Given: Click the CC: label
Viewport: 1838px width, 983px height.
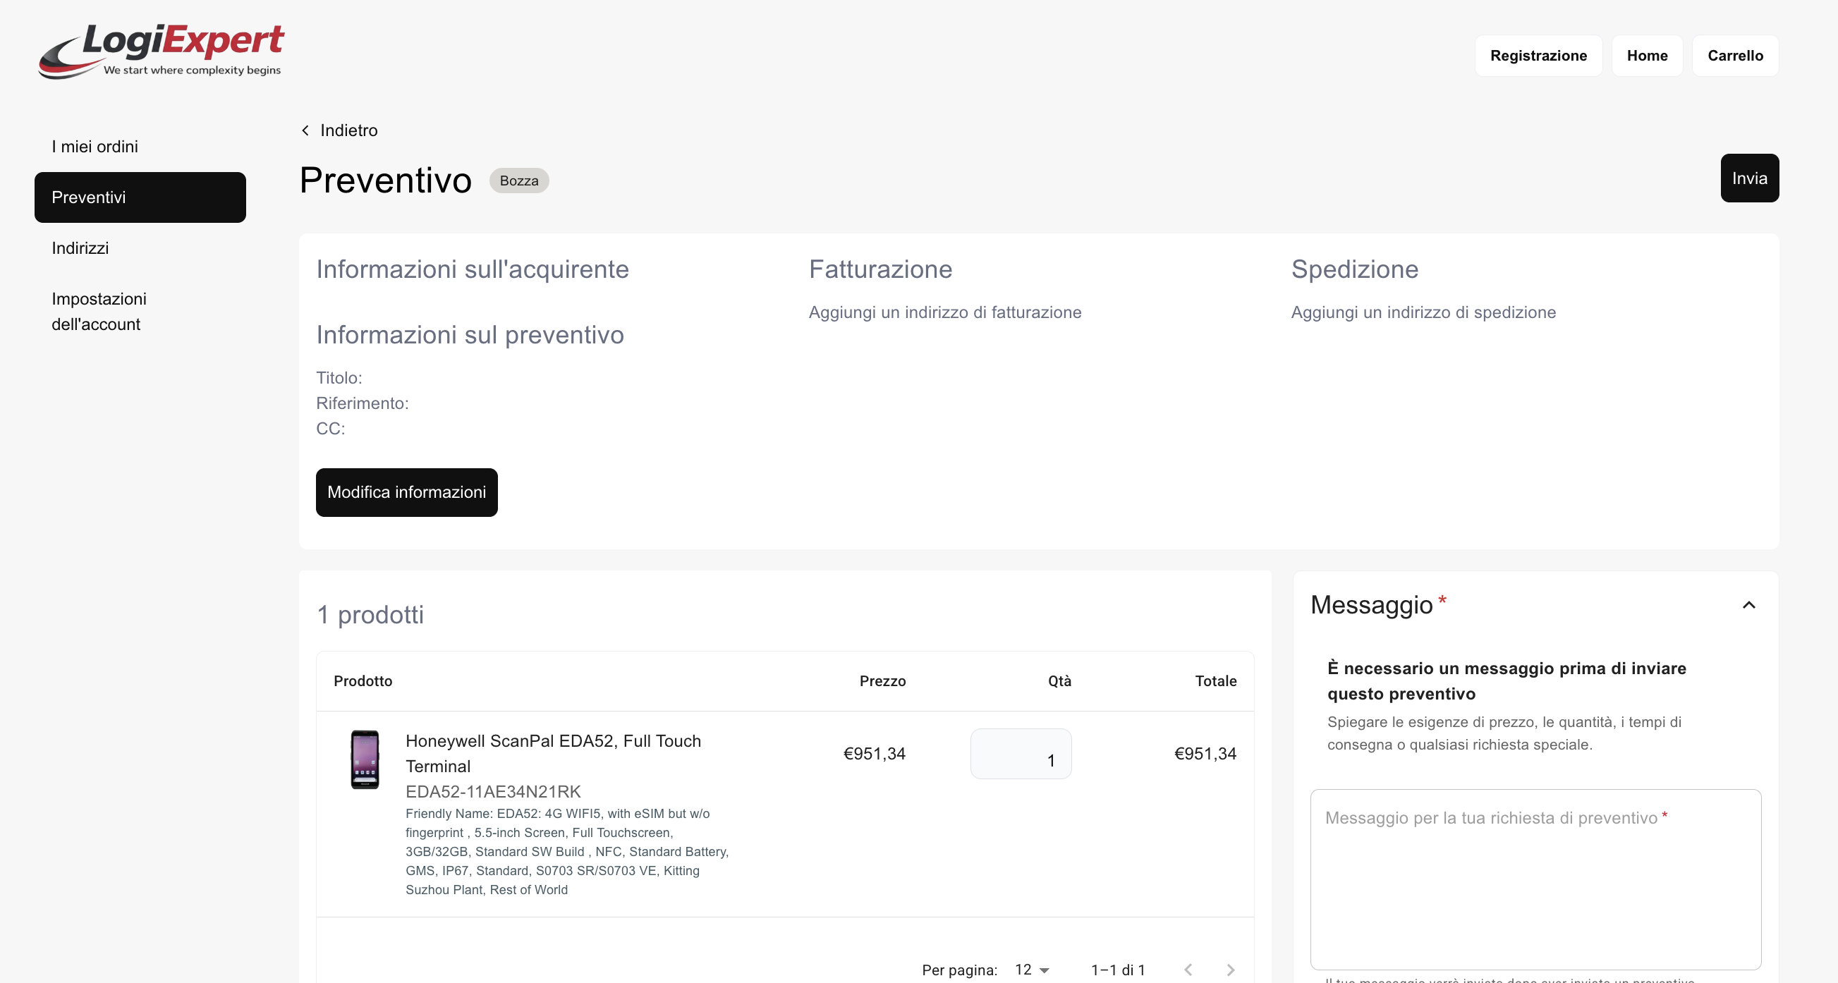Looking at the screenshot, I should (330, 429).
